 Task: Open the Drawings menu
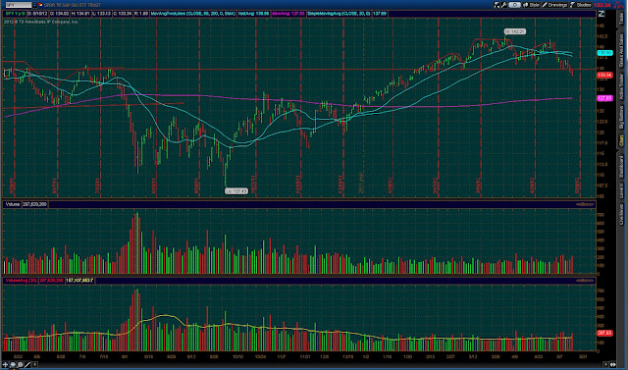coord(554,5)
